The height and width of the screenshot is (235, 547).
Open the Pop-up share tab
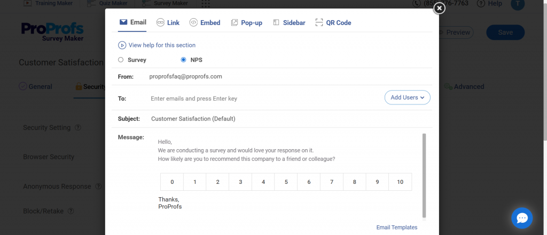click(247, 22)
